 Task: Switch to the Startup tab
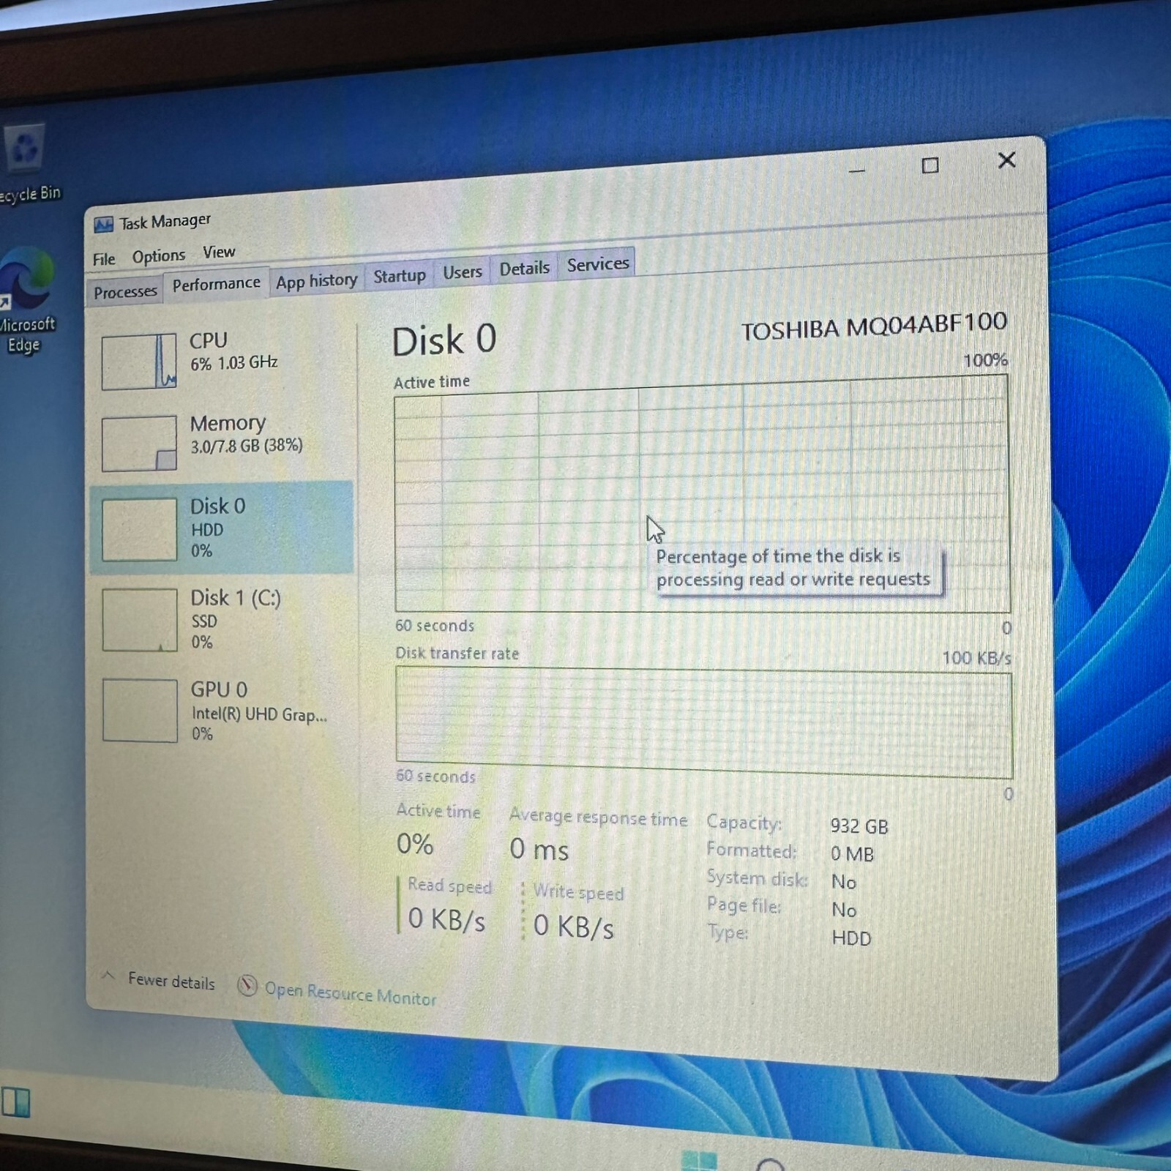400,276
